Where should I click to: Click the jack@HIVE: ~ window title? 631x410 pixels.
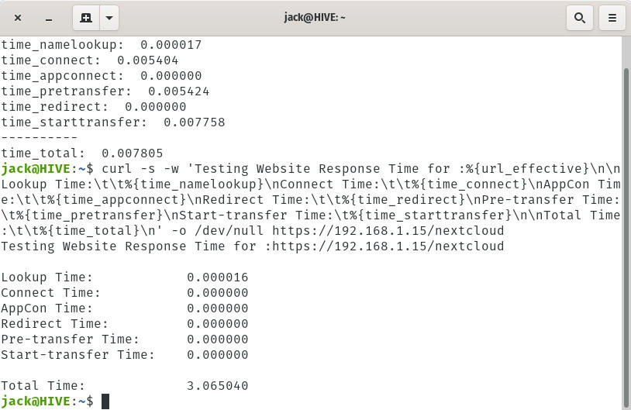coord(315,18)
